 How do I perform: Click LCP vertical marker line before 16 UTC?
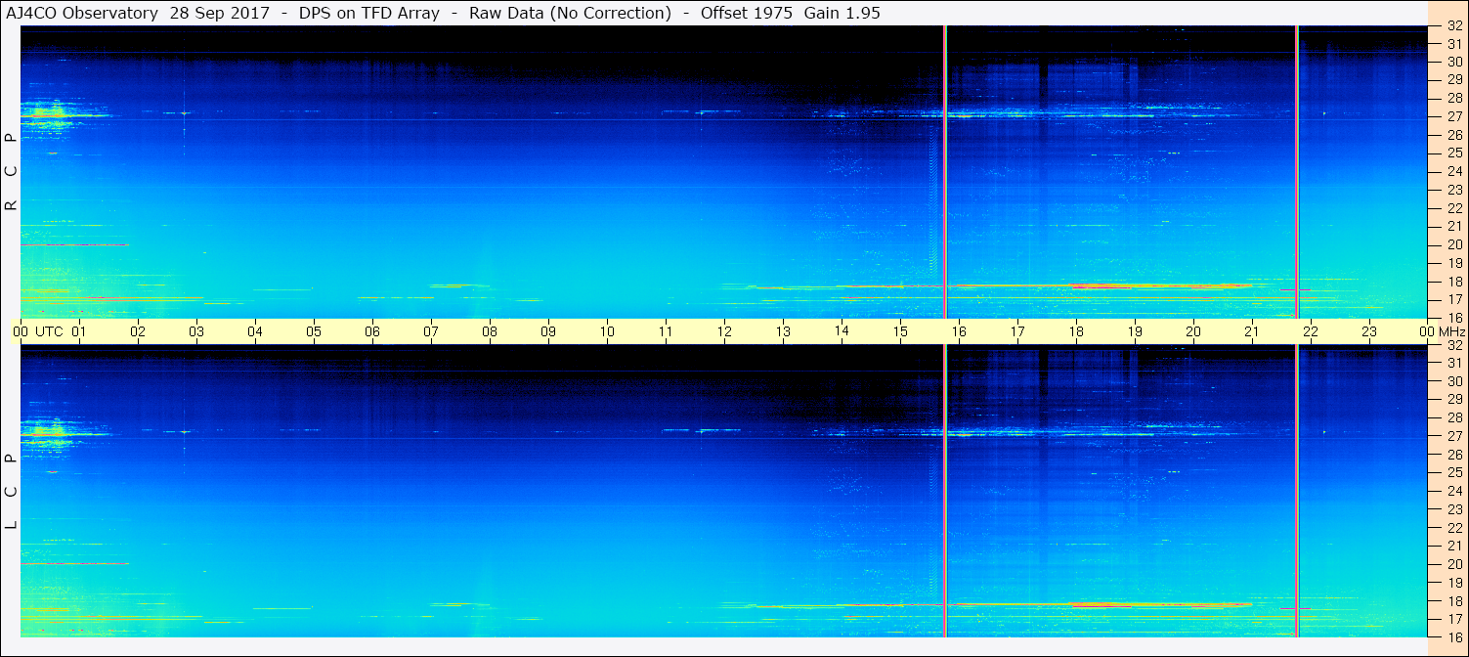pyautogui.click(x=945, y=491)
